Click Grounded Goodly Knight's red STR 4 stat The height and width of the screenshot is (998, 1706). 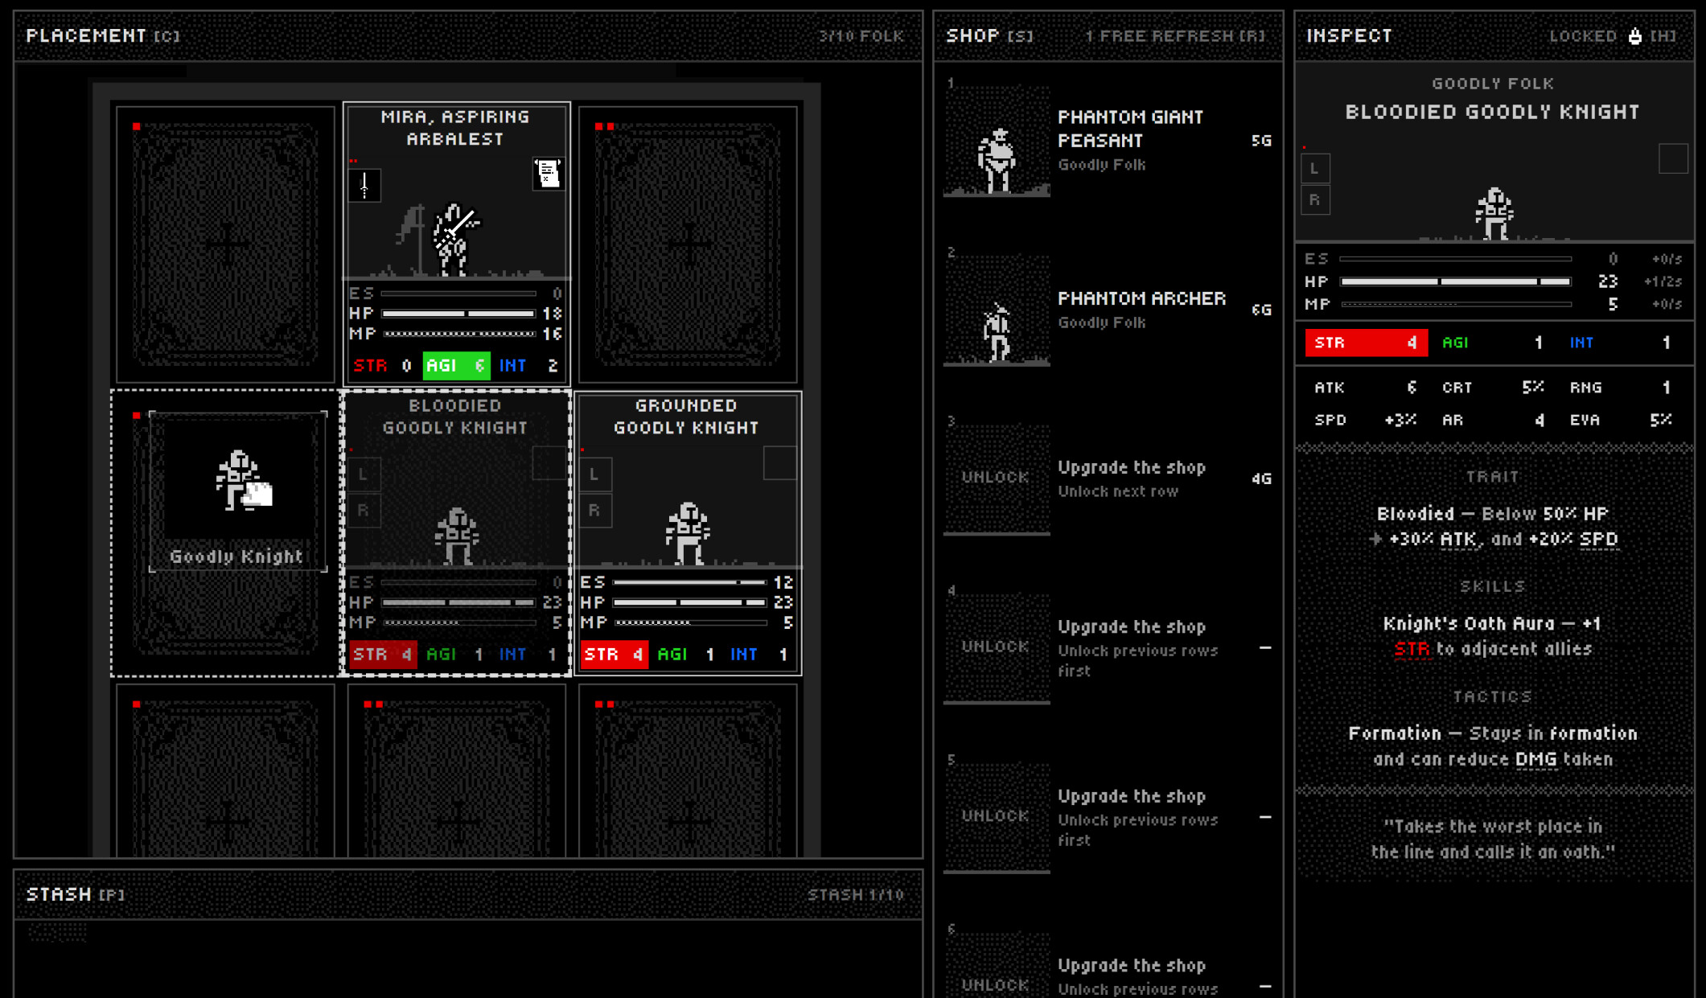pos(614,655)
